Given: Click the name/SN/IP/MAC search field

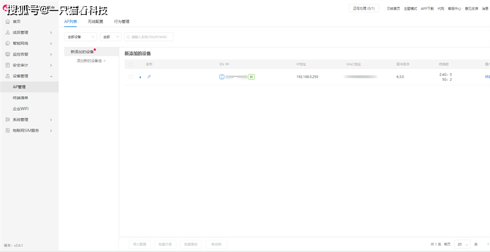Looking at the screenshot, I should [149, 37].
